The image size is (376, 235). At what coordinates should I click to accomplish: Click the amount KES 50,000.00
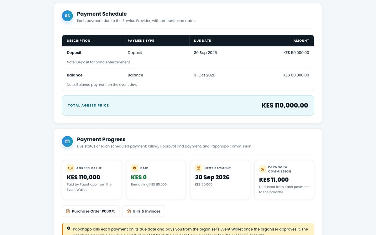(296, 53)
